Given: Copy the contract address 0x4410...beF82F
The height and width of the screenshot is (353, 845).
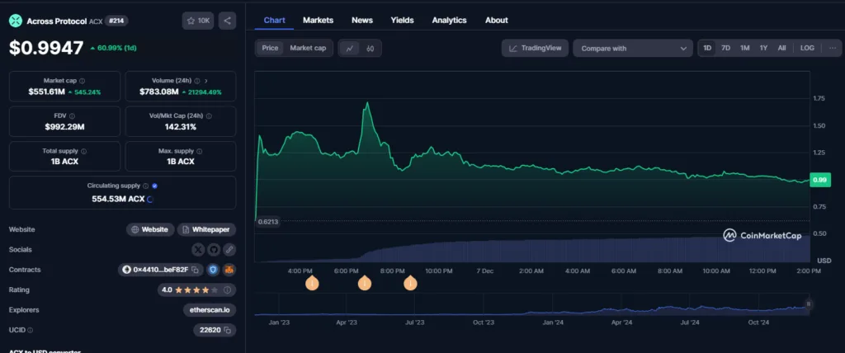Looking at the screenshot, I should click(196, 270).
